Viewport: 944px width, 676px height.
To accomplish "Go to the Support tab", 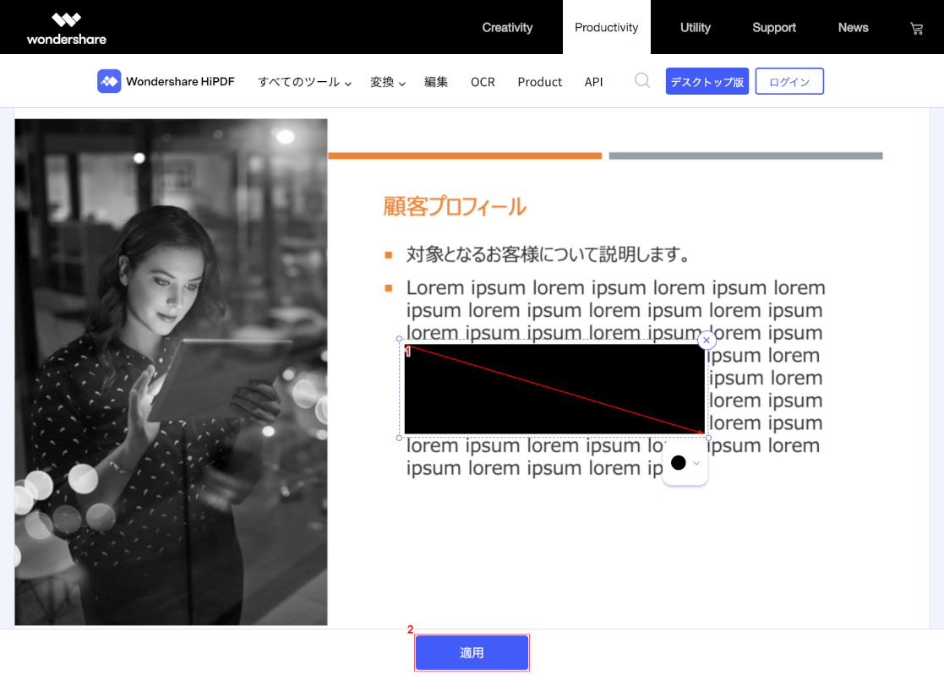I will [774, 27].
